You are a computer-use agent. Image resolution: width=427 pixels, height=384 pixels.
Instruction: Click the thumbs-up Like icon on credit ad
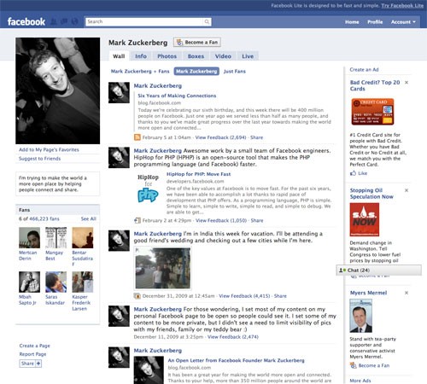[353, 173]
